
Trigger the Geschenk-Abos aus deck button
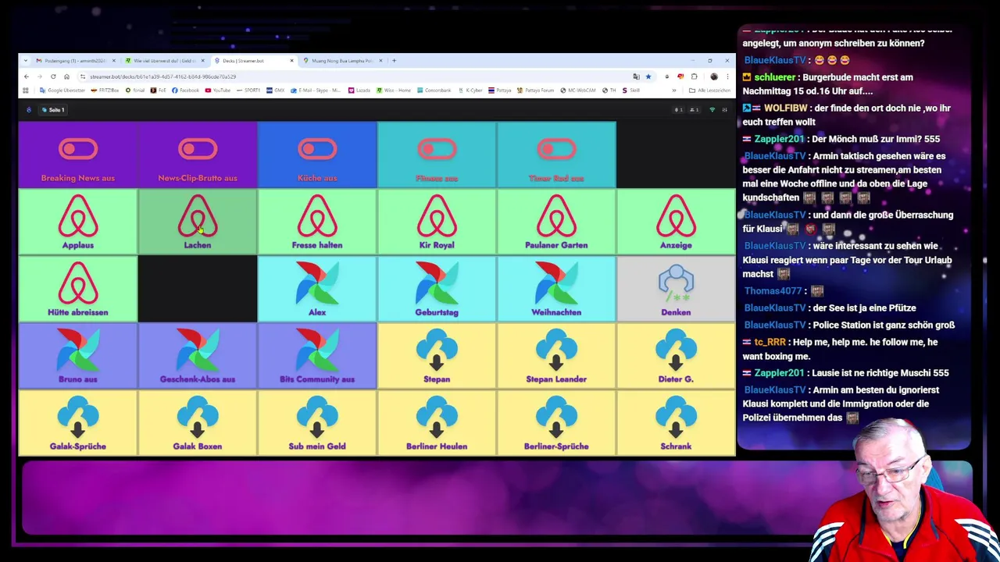pyautogui.click(x=198, y=357)
